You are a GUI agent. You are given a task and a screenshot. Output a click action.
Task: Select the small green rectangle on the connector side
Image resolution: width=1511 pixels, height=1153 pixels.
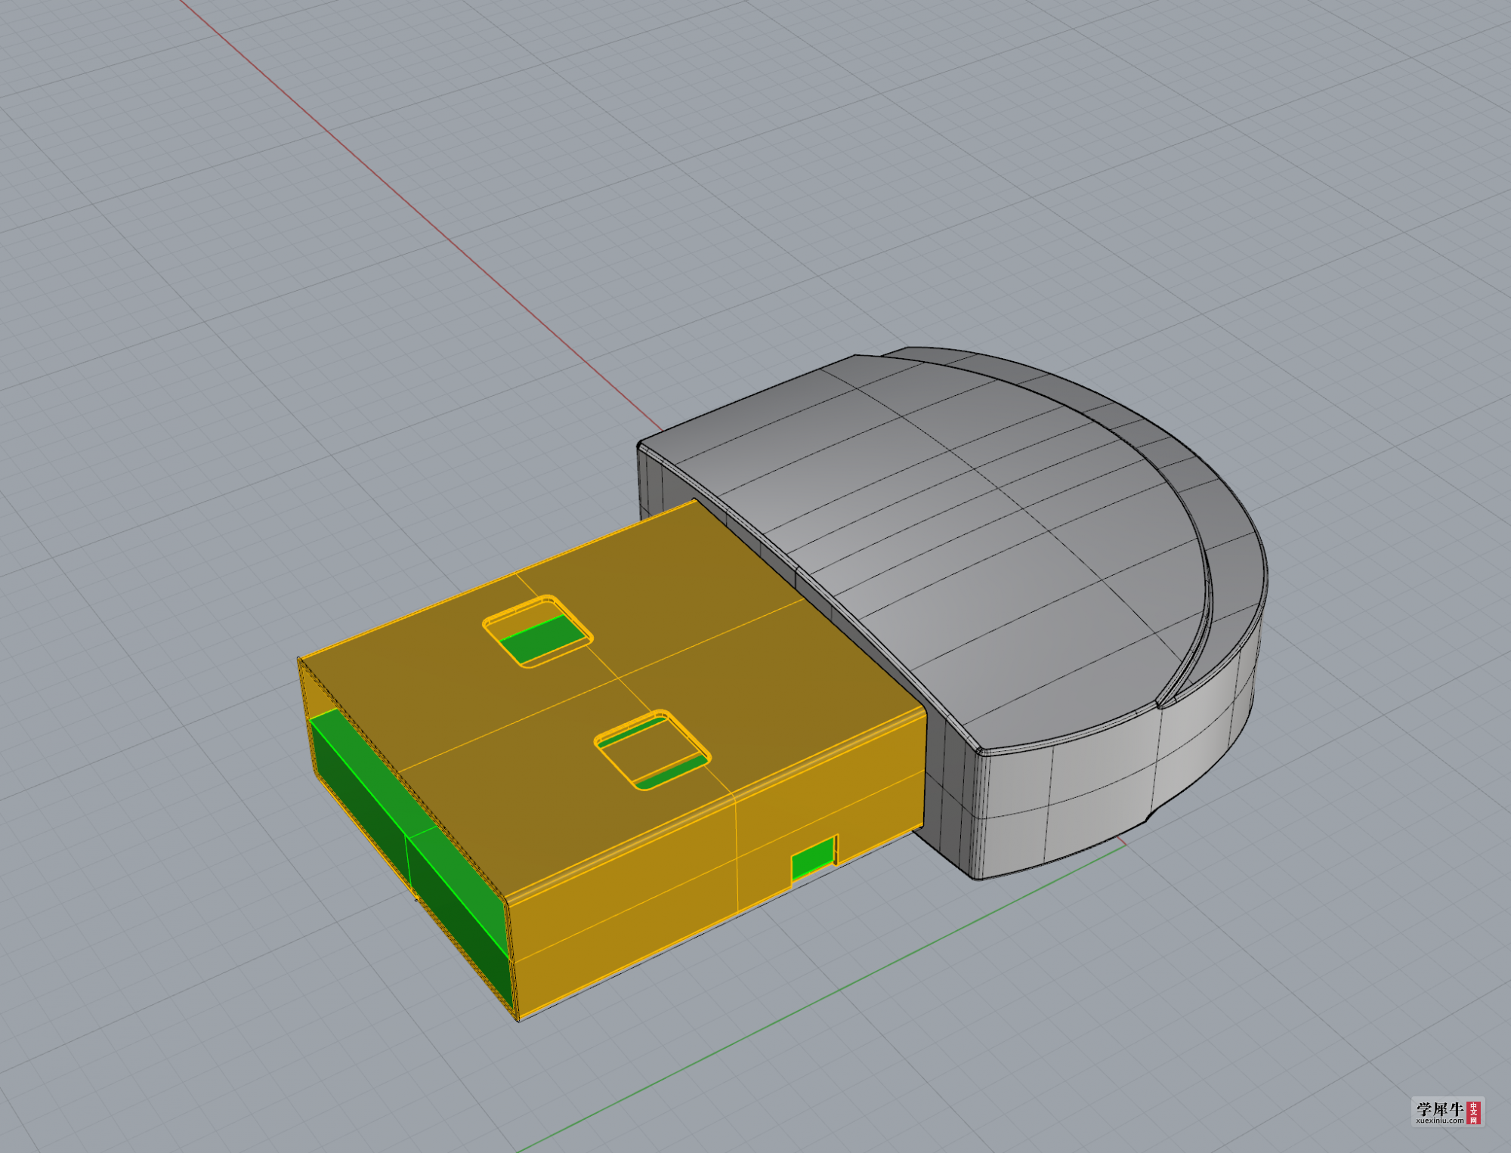[814, 860]
